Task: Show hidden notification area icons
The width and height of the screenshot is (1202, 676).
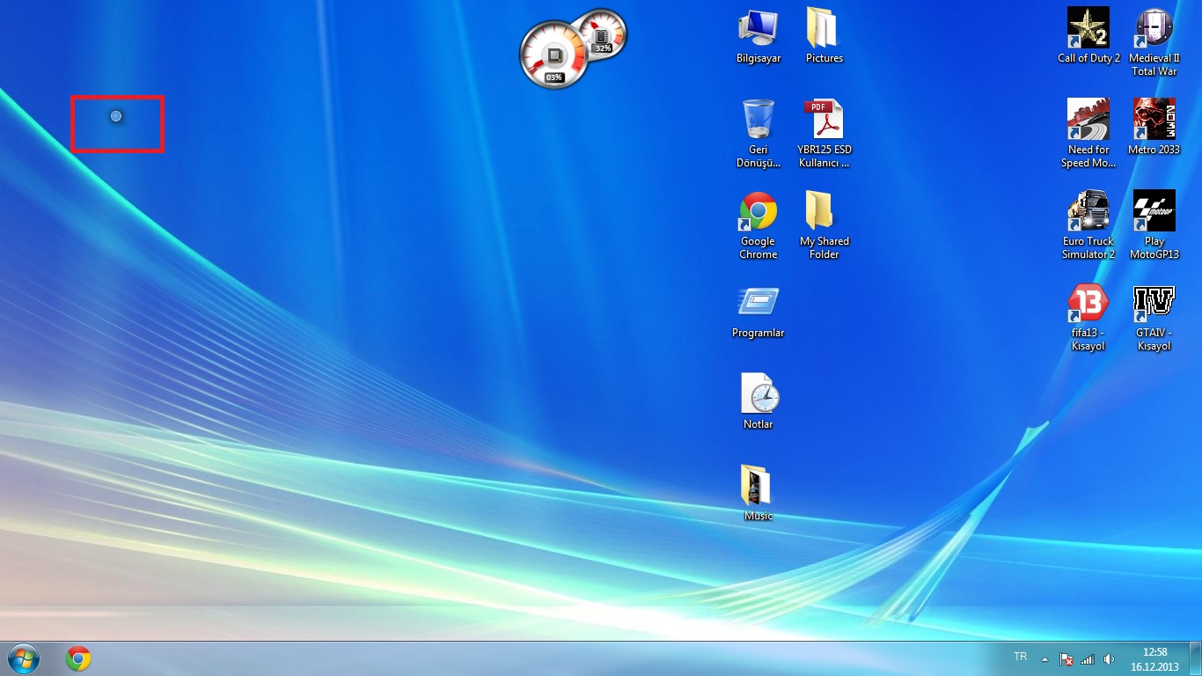Action: tap(1044, 658)
